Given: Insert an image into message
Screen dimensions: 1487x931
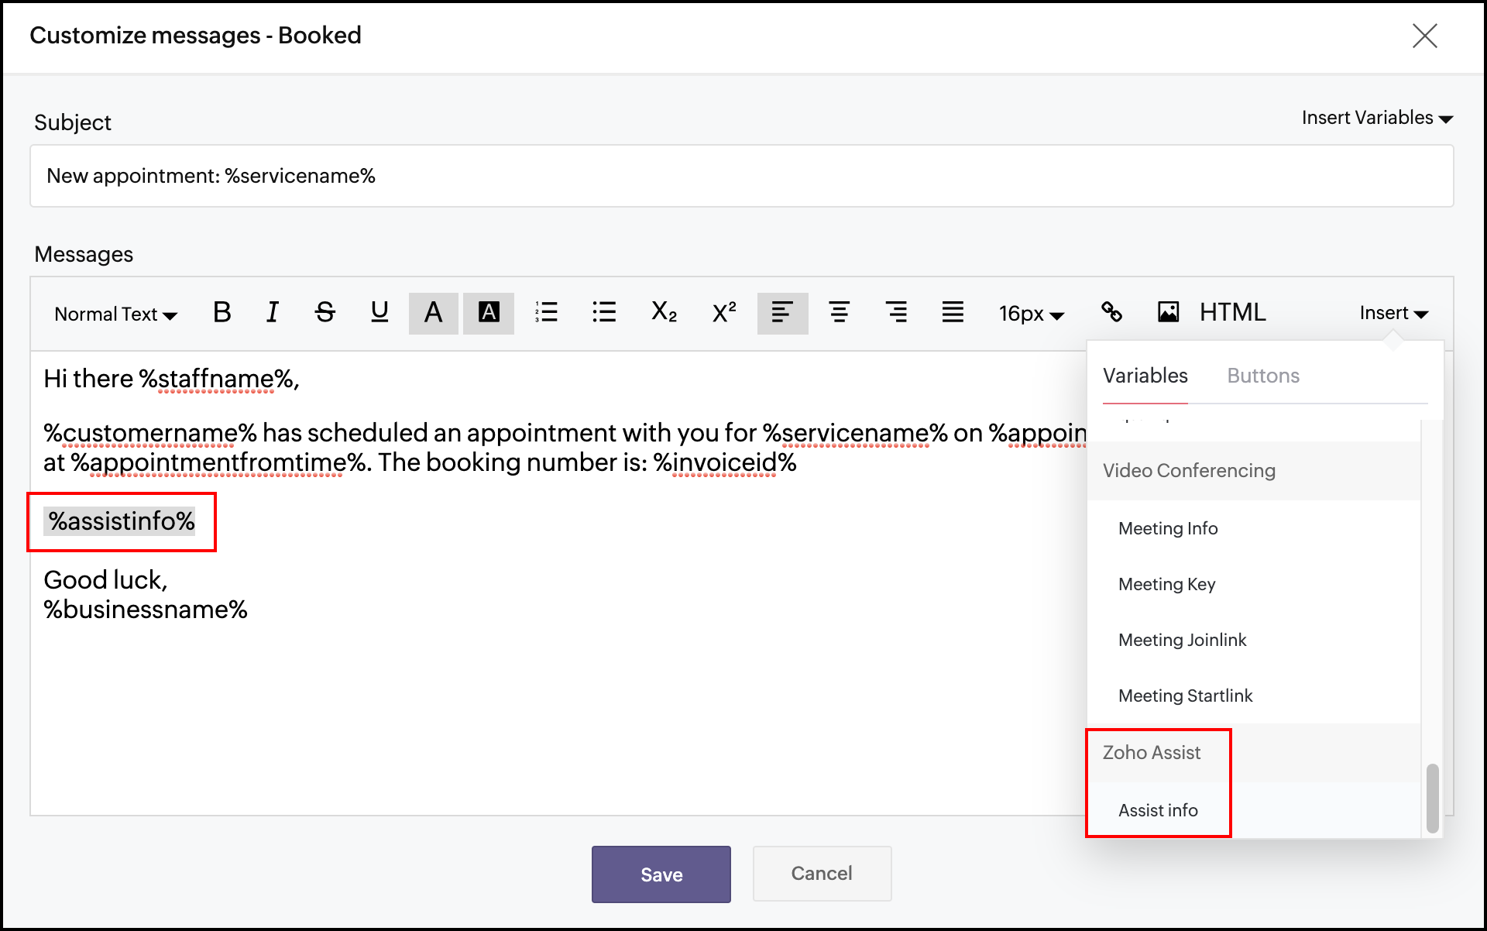Looking at the screenshot, I should click(x=1168, y=313).
